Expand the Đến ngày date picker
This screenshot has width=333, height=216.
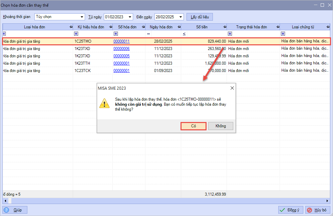tap(181, 17)
